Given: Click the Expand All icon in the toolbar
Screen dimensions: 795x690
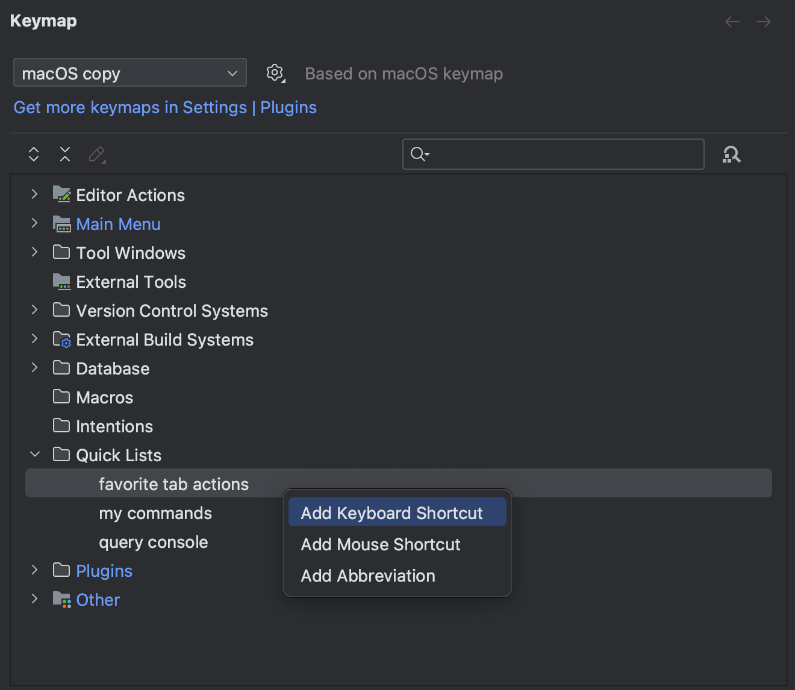Looking at the screenshot, I should [x=33, y=154].
